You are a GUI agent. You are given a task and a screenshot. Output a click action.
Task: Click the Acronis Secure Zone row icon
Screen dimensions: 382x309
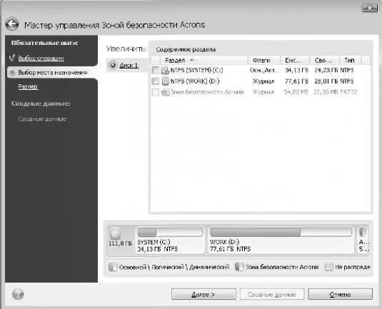[165, 92]
